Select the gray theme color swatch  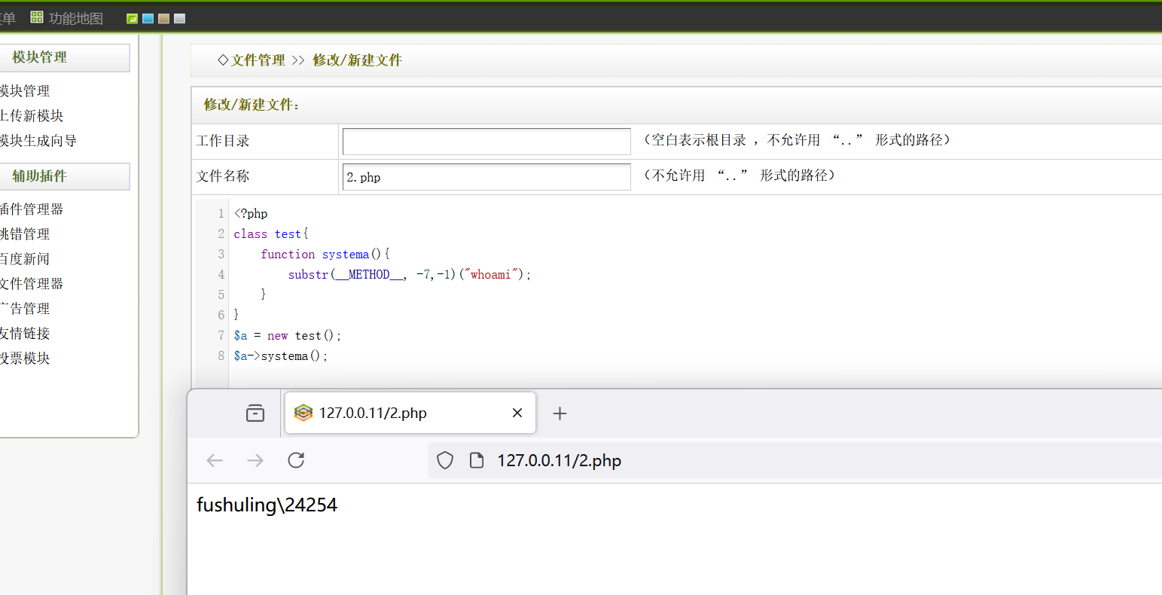[x=179, y=19]
